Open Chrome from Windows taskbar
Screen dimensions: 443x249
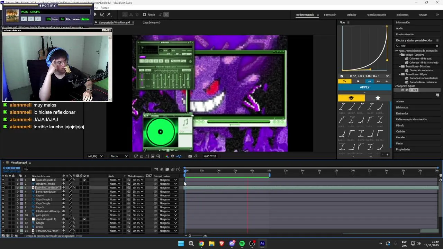coord(201,243)
